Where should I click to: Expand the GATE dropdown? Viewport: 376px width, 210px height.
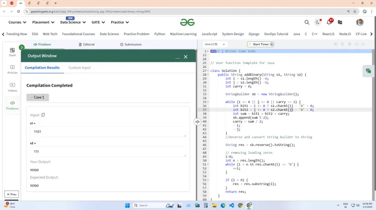tap(98, 22)
